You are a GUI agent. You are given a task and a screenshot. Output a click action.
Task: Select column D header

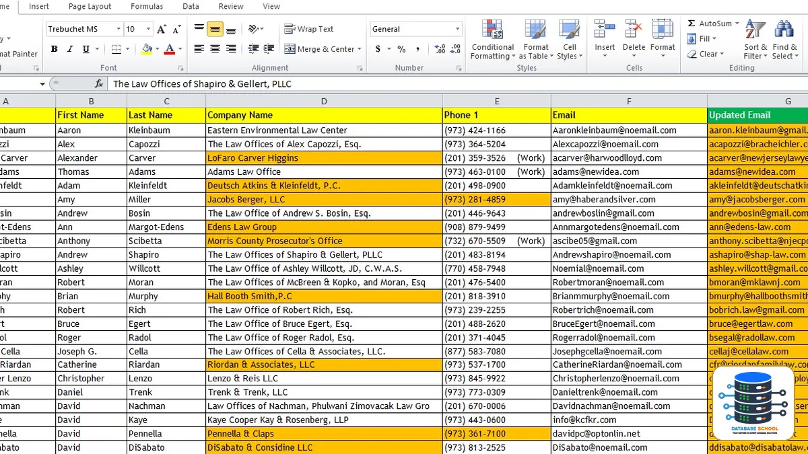[324, 101]
